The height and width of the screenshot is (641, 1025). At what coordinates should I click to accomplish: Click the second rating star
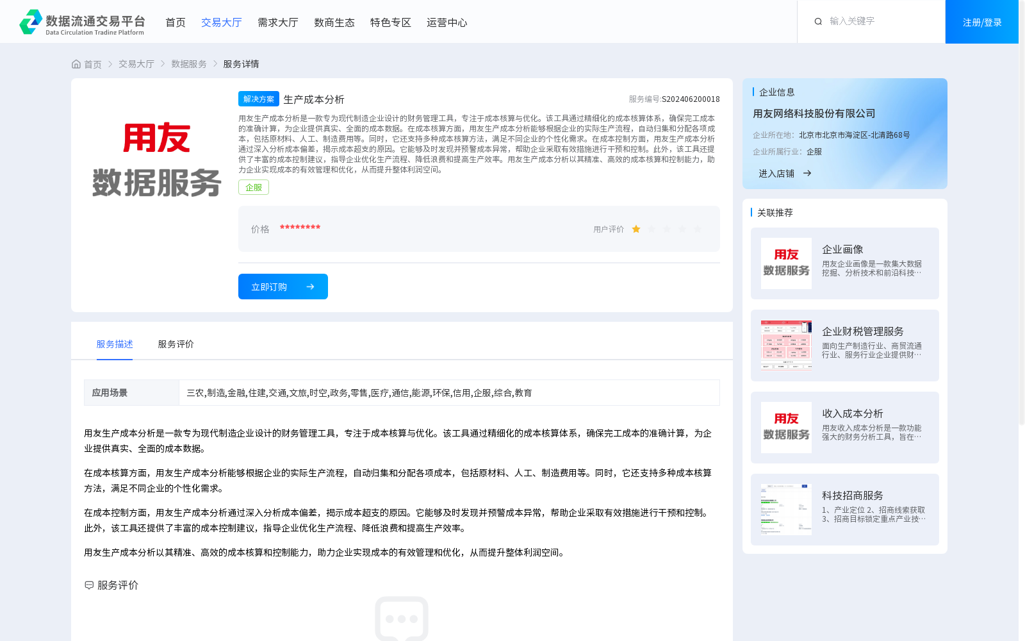(x=652, y=229)
